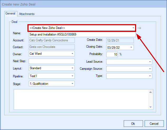167x130 pixels.
Task: Click the description scrollbar down arrow
Action: coord(151,107)
